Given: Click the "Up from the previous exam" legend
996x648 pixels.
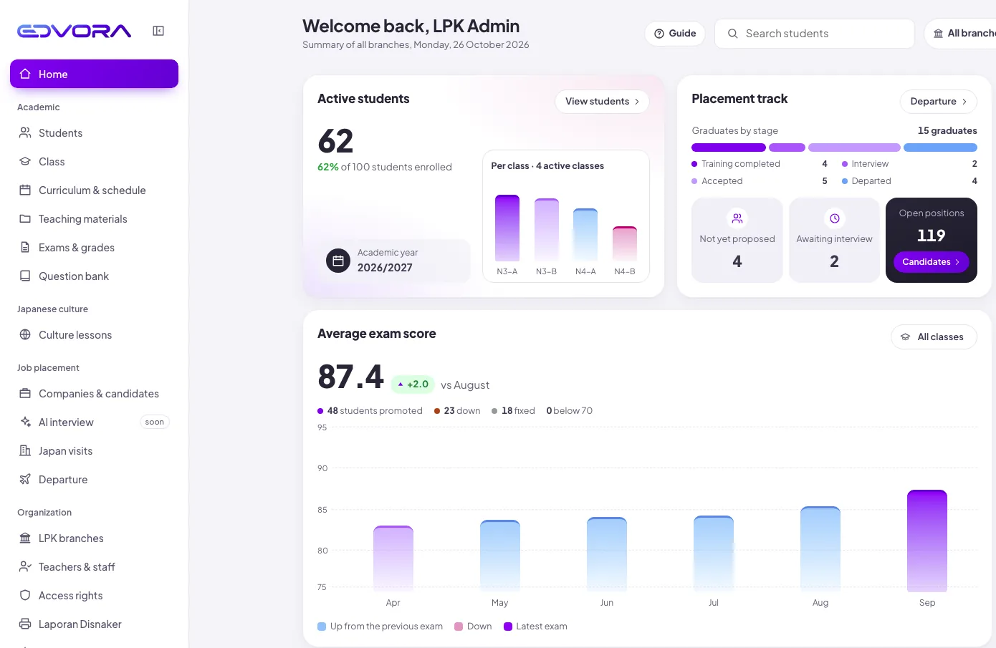Looking at the screenshot, I should pyautogui.click(x=380, y=627).
